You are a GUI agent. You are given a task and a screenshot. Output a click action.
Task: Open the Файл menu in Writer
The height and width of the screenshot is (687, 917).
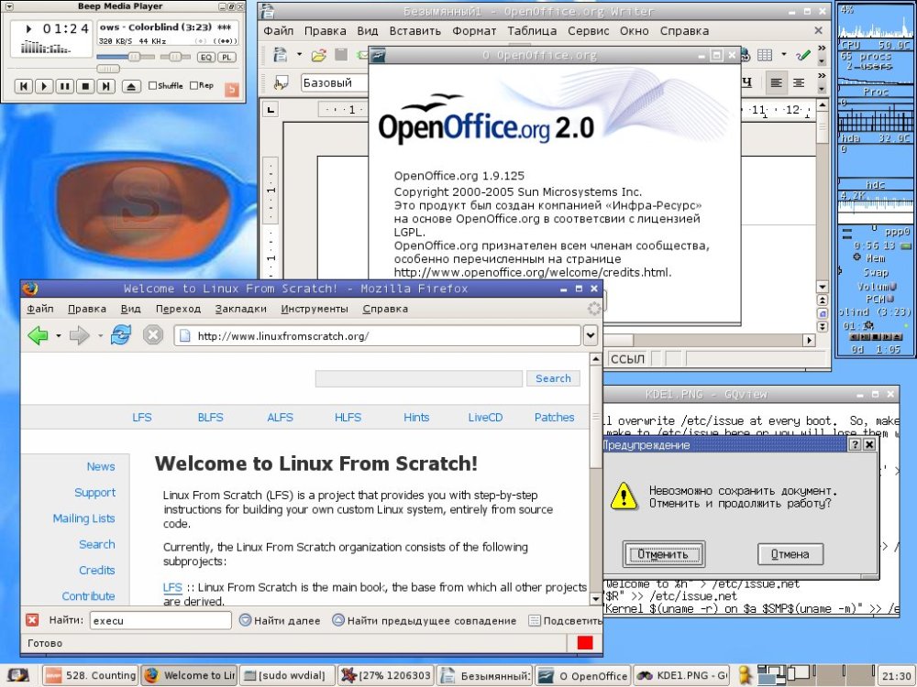(x=279, y=31)
